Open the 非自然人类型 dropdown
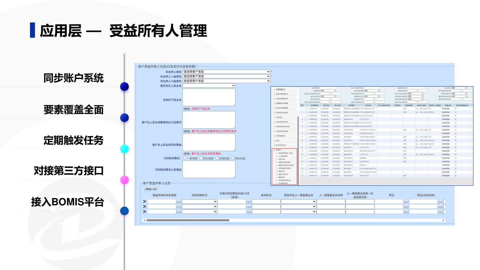This screenshot has width=480, height=270. (x=226, y=72)
